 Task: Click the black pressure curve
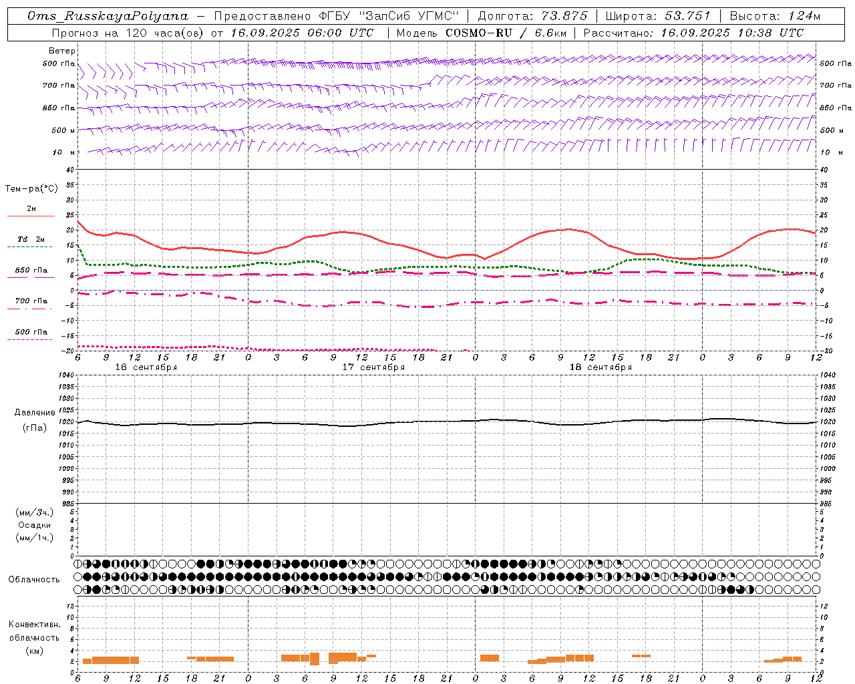[x=446, y=421]
